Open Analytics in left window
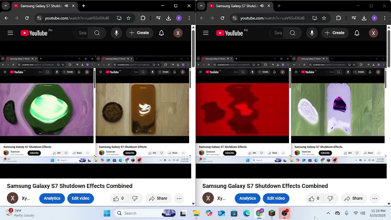Viewport: 391px width, 220px height. click(x=52, y=199)
